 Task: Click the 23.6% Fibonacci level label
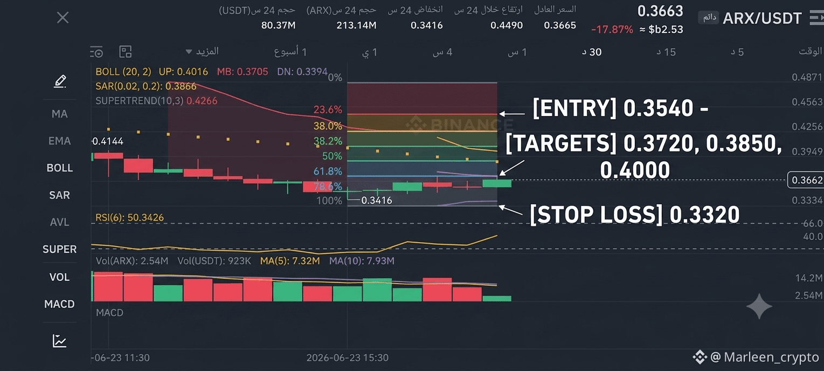click(328, 110)
